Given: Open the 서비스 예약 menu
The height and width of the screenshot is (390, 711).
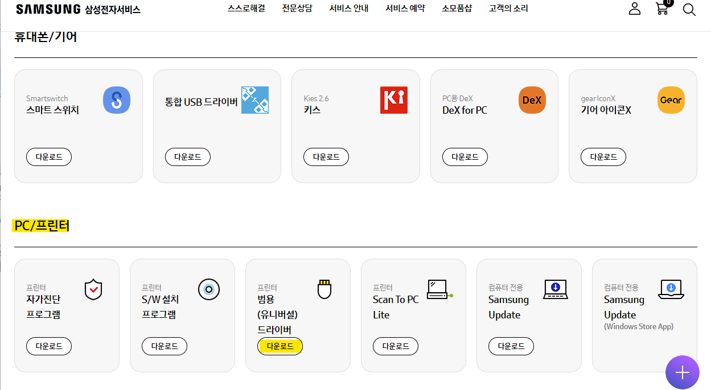Looking at the screenshot, I should tap(405, 9).
